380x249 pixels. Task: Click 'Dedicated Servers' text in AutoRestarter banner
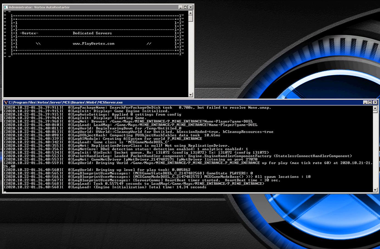92,33
